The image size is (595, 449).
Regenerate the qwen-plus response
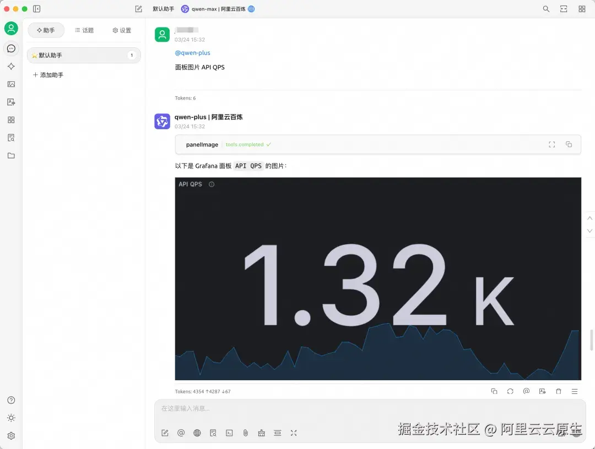(510, 391)
